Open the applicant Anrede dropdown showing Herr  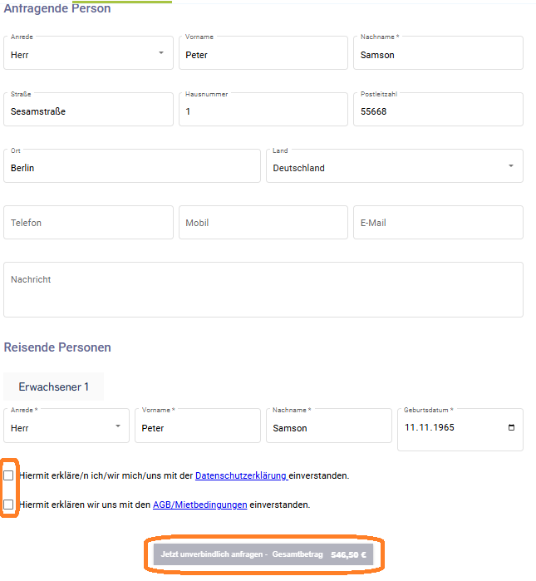[89, 53]
